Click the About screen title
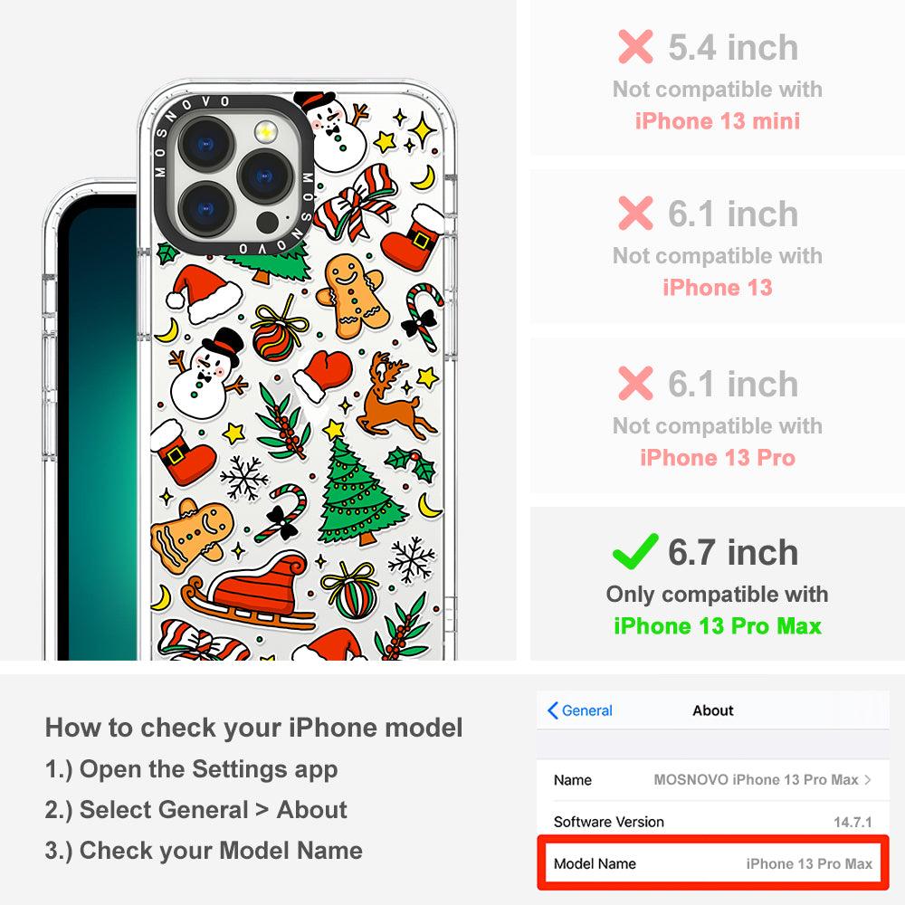This screenshot has width=905, height=905. pyautogui.click(x=713, y=710)
